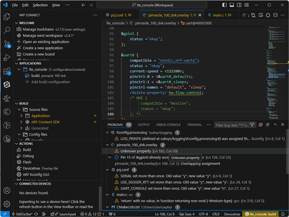Screen dimensions: 289x217
Task: Go forward using the right arrow
Action: click(x=91, y=5)
